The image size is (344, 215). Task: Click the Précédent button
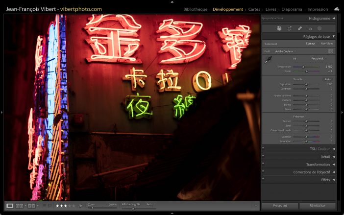[x=280, y=206]
